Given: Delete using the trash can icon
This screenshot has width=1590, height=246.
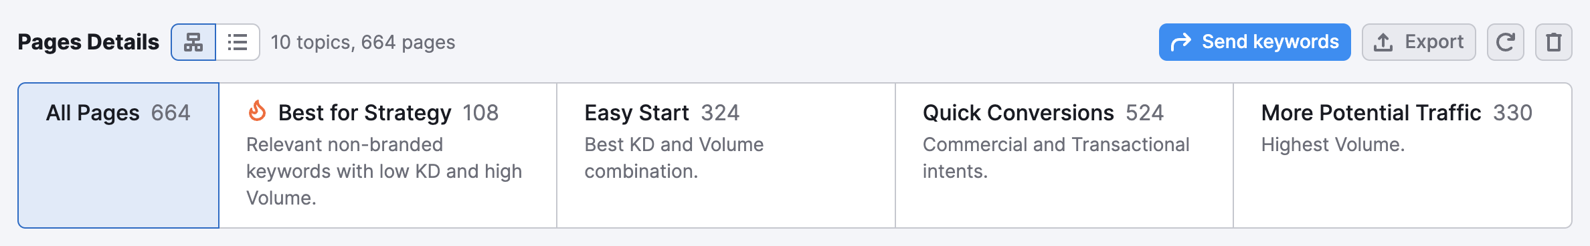Looking at the screenshot, I should tap(1554, 42).
